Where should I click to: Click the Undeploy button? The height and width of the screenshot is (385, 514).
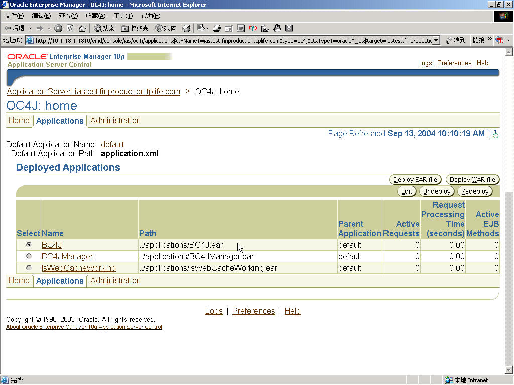point(437,191)
